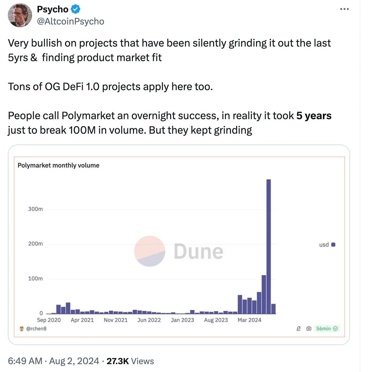
Task: Click the Dune watermark text
Action: point(199,251)
